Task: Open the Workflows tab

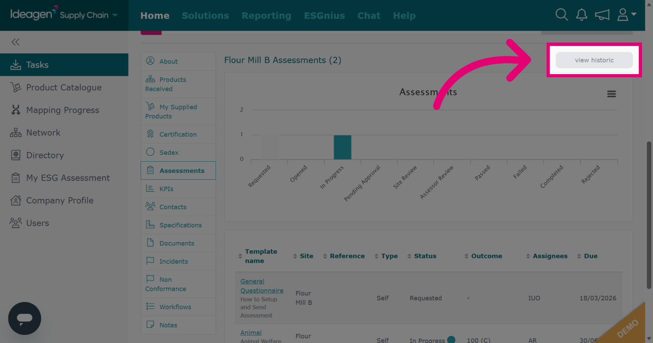Action: click(x=178, y=307)
